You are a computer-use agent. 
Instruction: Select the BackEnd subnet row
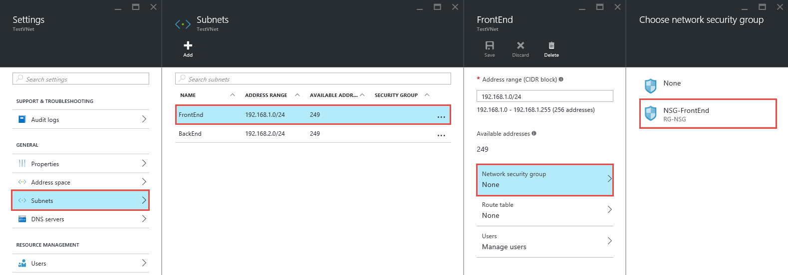coord(313,133)
